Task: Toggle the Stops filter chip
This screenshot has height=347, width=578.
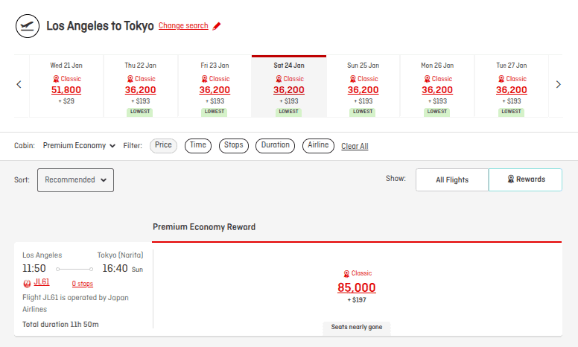Action: point(234,145)
